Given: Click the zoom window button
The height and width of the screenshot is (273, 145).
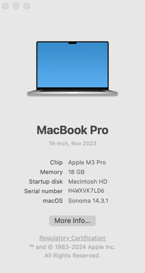Looking at the screenshot, I should click(x=27, y=6).
